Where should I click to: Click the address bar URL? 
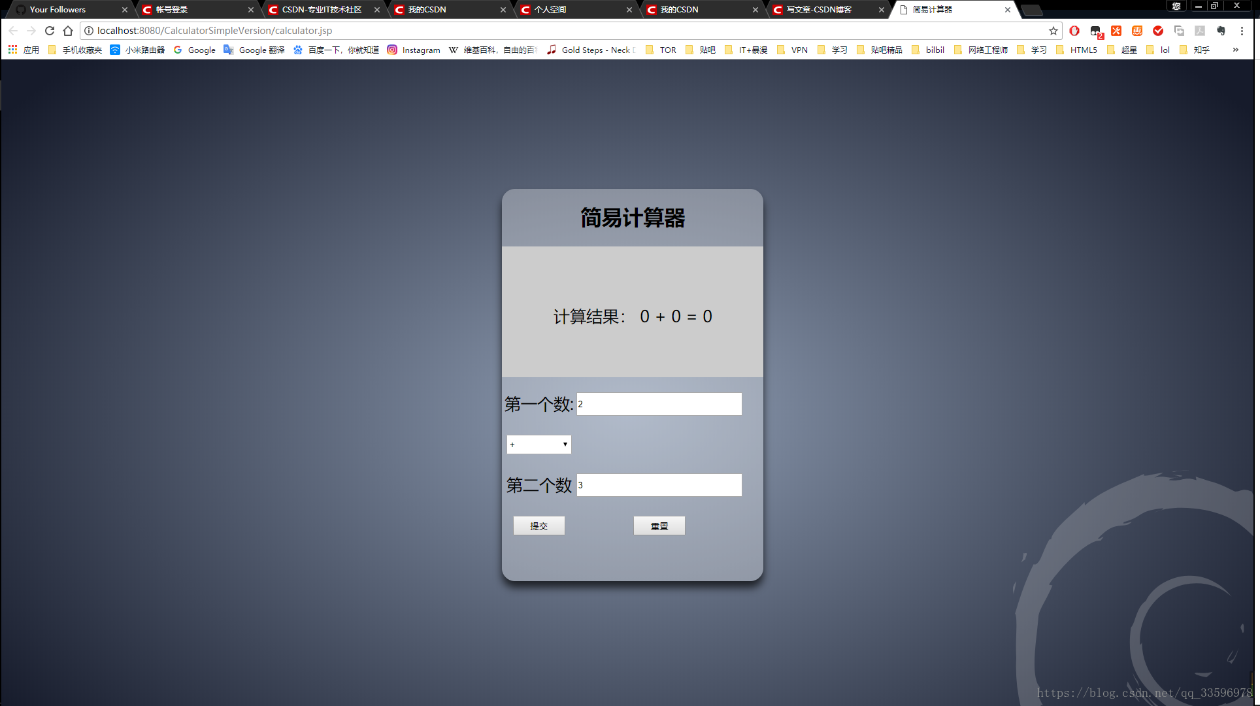click(214, 31)
